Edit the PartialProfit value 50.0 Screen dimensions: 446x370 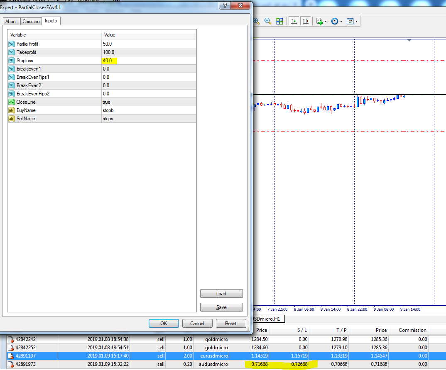(x=149, y=44)
